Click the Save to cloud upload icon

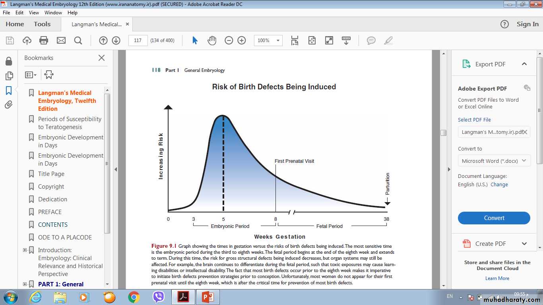pos(27,41)
